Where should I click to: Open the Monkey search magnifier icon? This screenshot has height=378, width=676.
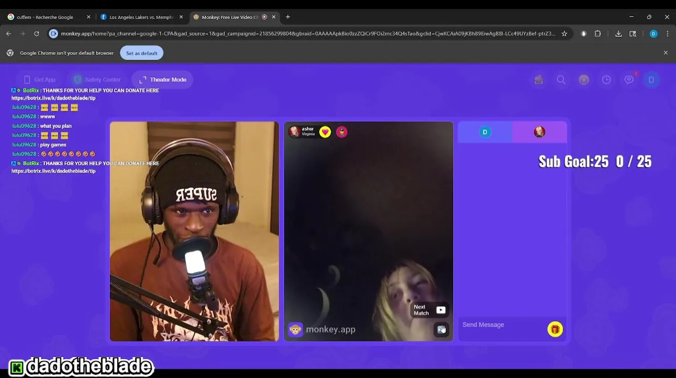click(561, 80)
